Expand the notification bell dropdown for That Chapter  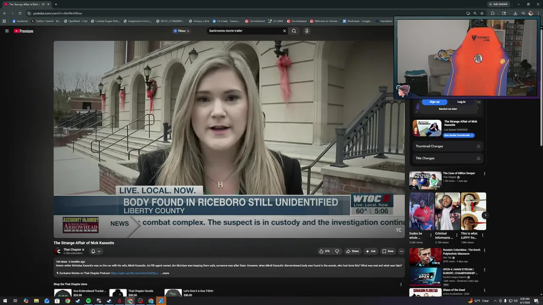(x=96, y=251)
